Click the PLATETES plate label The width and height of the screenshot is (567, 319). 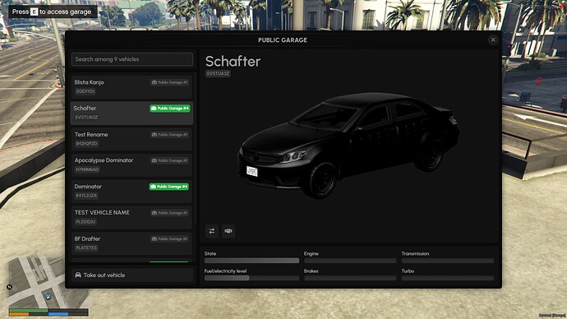click(86, 248)
